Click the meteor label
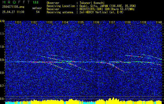 [37, 8]
